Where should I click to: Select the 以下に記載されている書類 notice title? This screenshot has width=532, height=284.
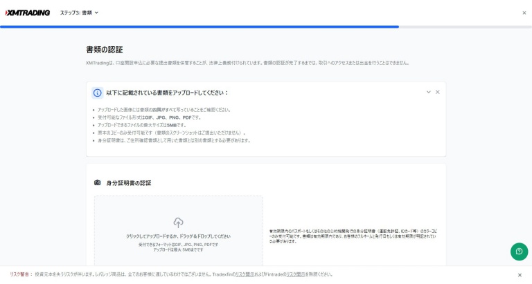pos(167,93)
